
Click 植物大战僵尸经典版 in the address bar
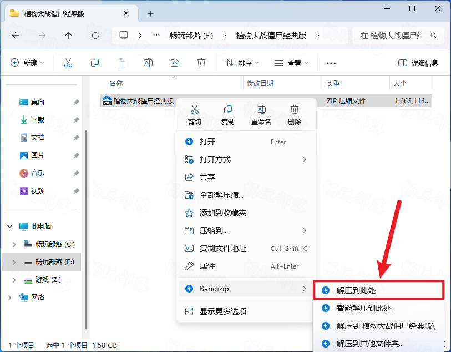click(271, 36)
